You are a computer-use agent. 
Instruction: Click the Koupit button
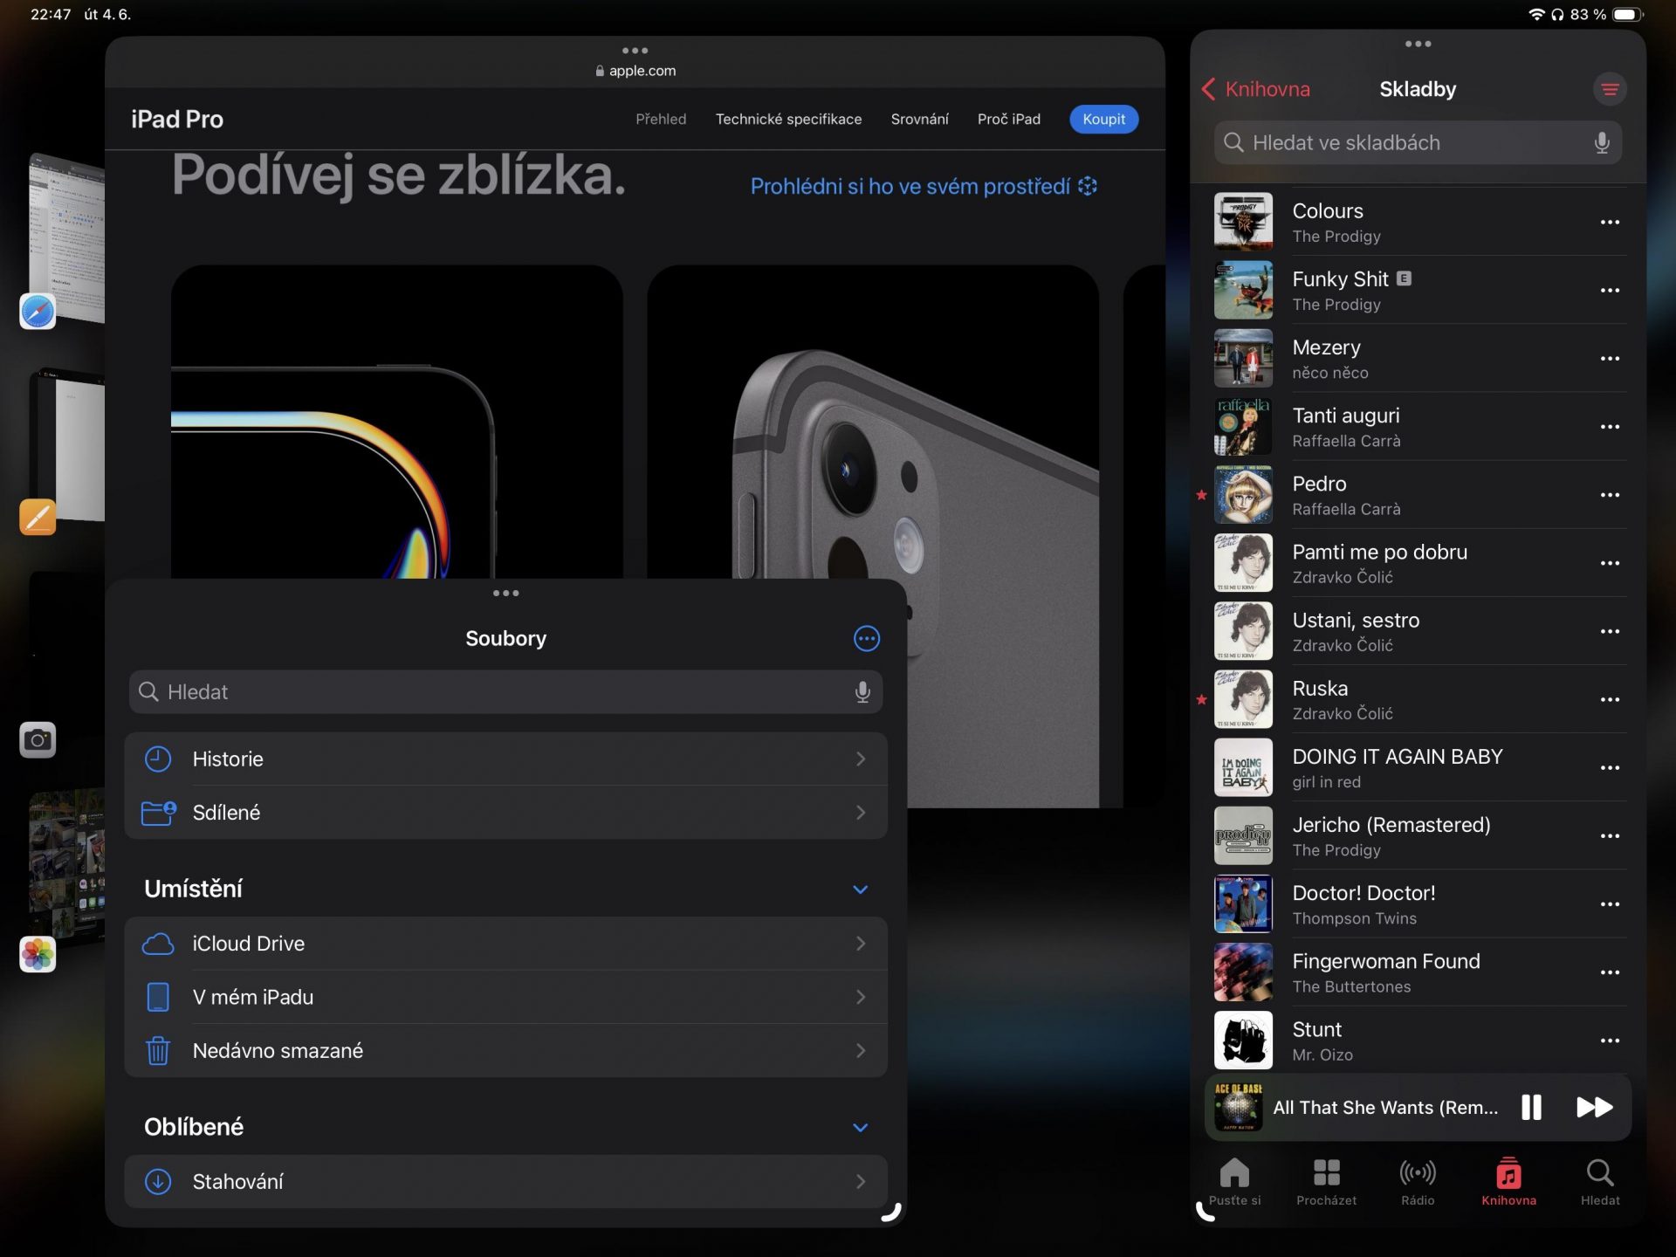click(1103, 120)
